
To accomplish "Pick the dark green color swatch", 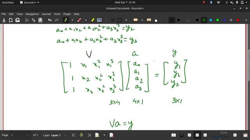I will click(x=204, y=20).
